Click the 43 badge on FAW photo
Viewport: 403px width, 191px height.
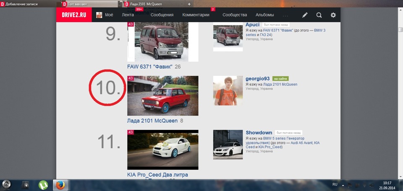click(131, 24)
